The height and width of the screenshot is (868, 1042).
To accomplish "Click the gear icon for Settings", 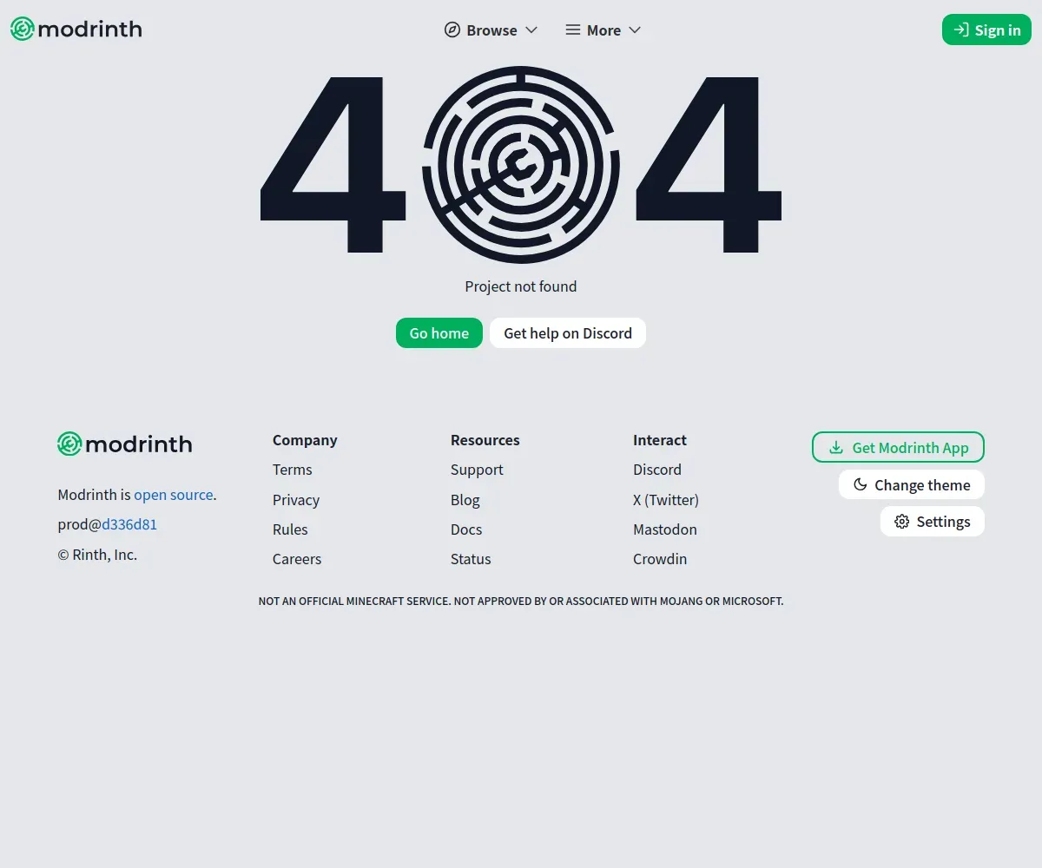I will coord(902,522).
